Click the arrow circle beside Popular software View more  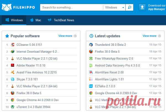click(75, 36)
